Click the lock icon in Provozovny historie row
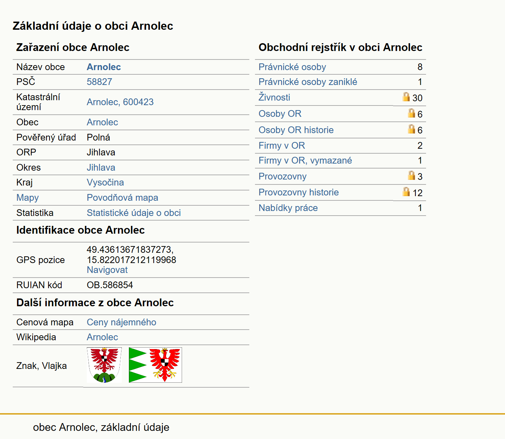This screenshot has height=439, width=505. 406,192
